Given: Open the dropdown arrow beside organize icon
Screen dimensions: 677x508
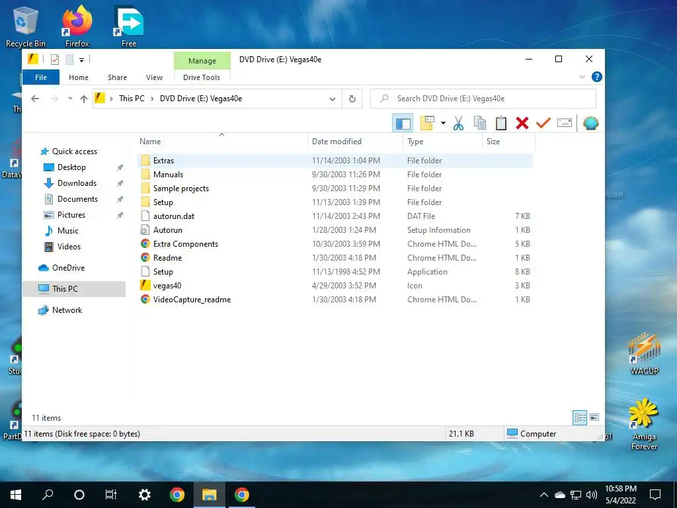Looking at the screenshot, I should [x=443, y=124].
